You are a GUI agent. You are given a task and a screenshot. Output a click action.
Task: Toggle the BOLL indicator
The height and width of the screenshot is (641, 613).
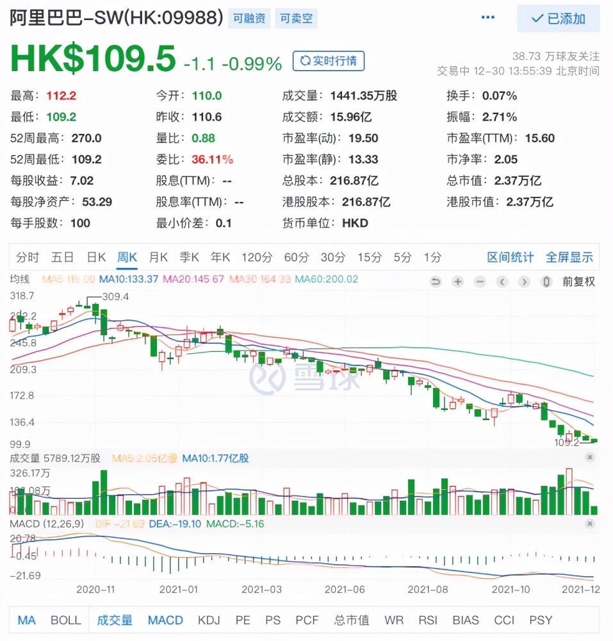66,620
